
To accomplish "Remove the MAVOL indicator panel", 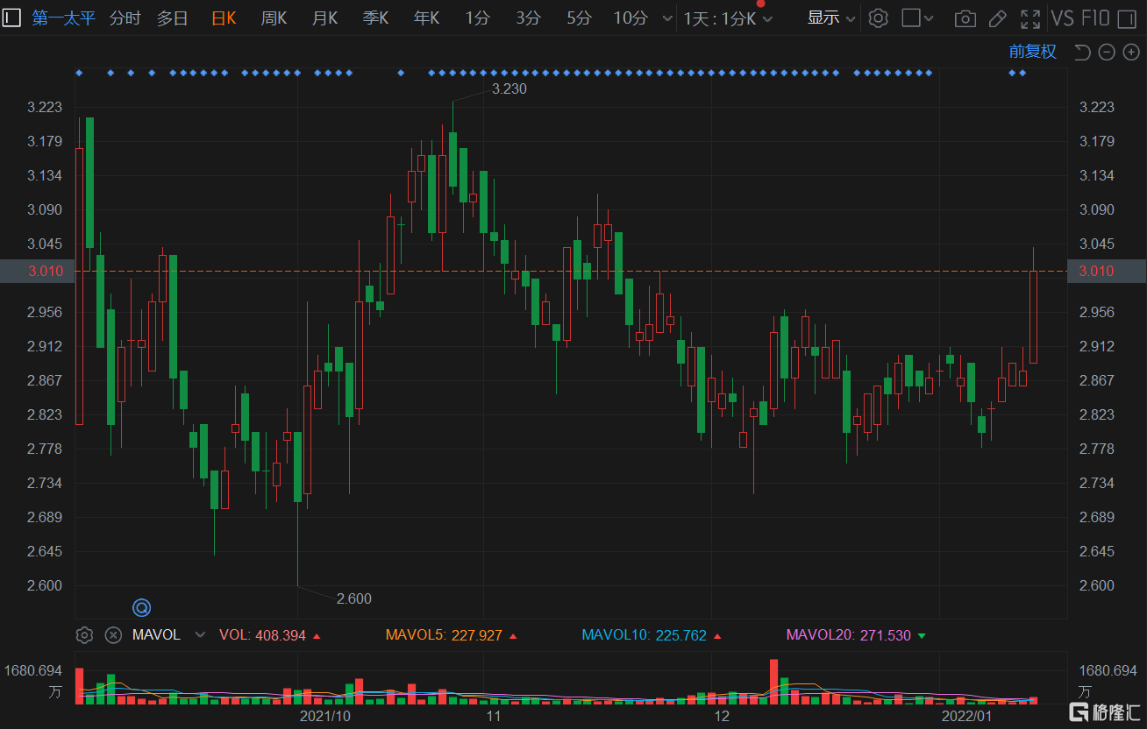I will (x=113, y=635).
